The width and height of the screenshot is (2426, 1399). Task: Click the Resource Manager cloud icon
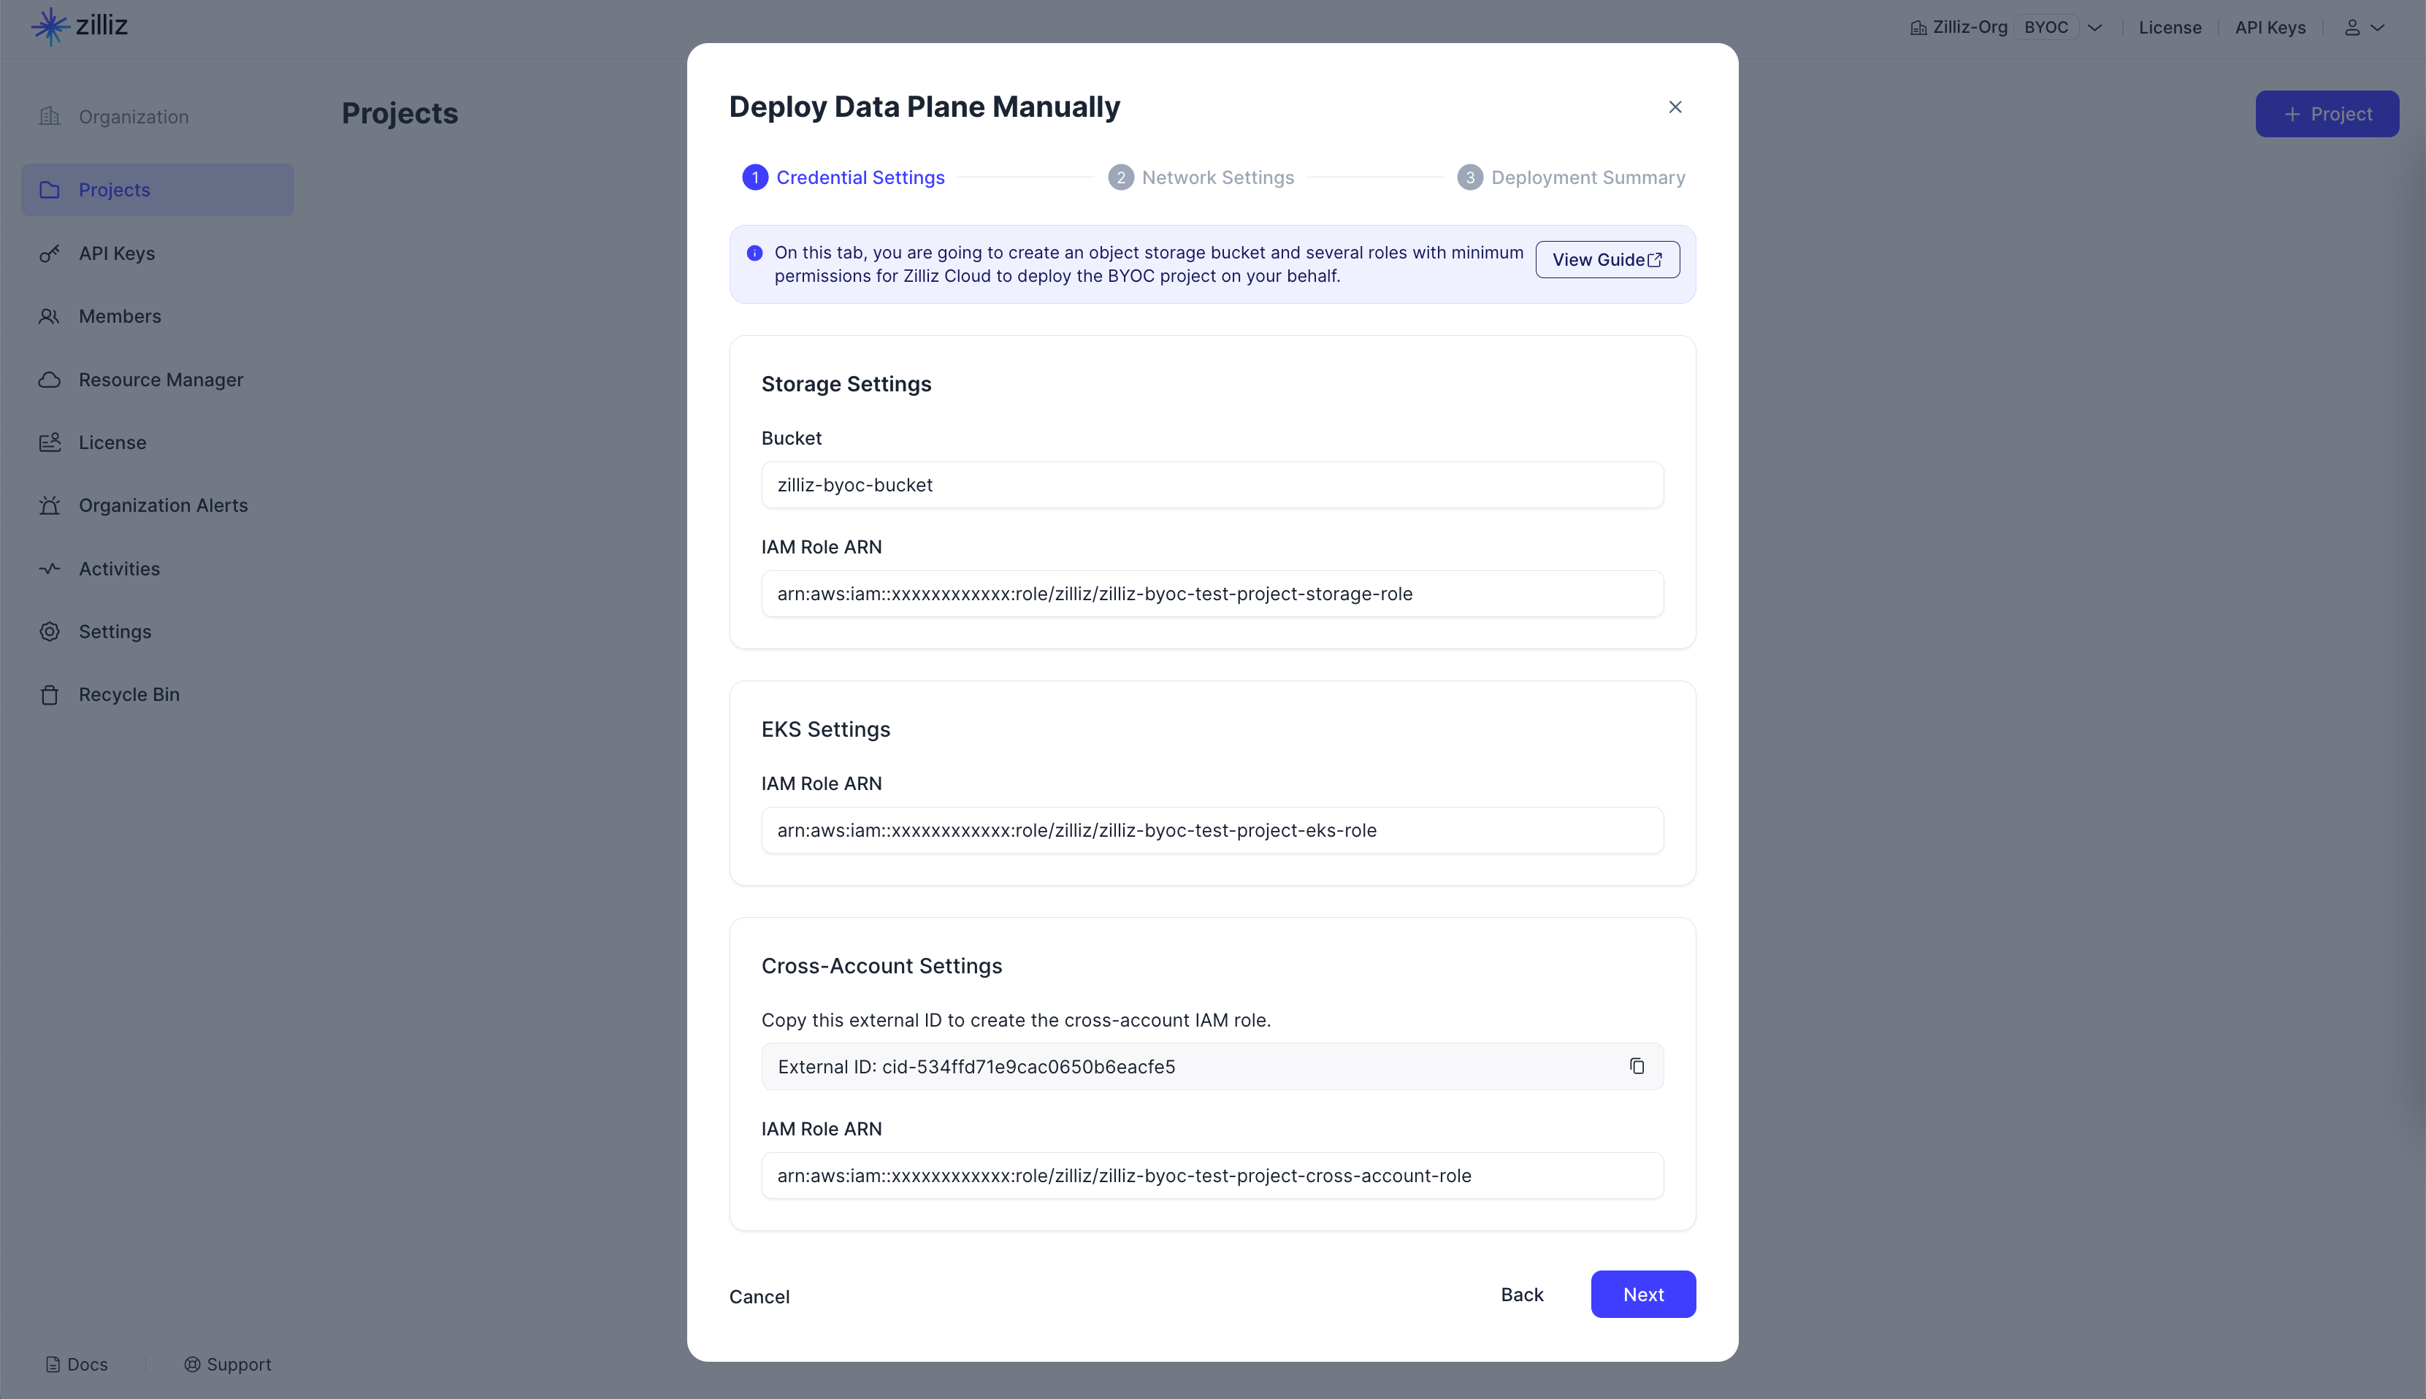pyautogui.click(x=49, y=380)
